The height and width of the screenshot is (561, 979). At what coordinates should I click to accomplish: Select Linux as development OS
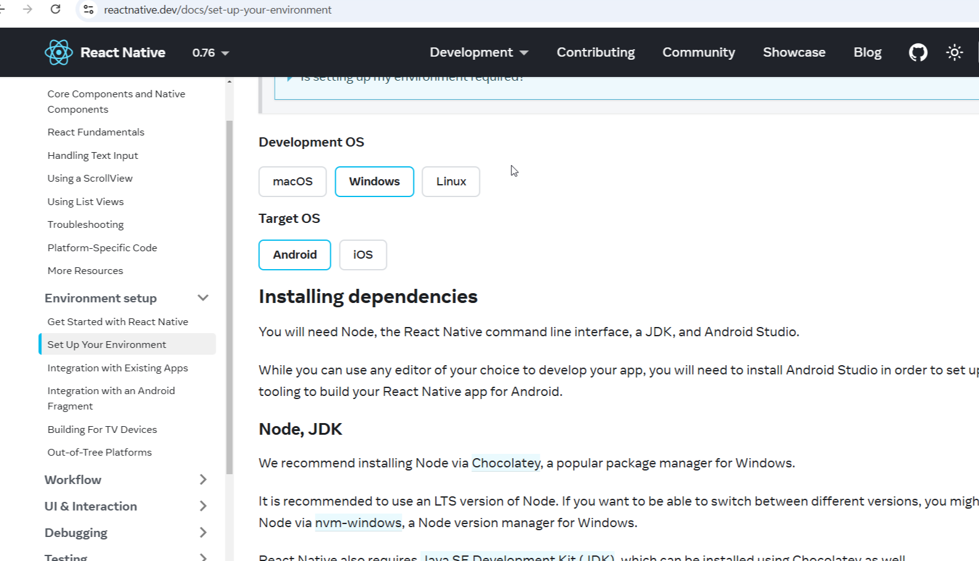(x=451, y=182)
